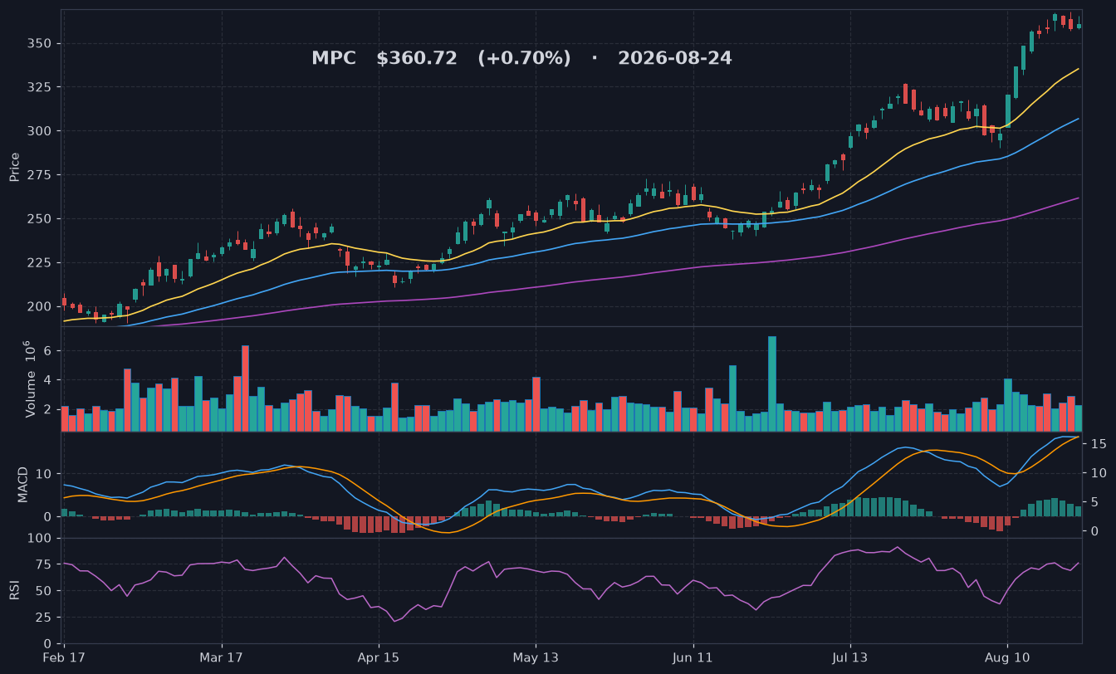Click the Volume axis tick 4

click(x=49, y=380)
